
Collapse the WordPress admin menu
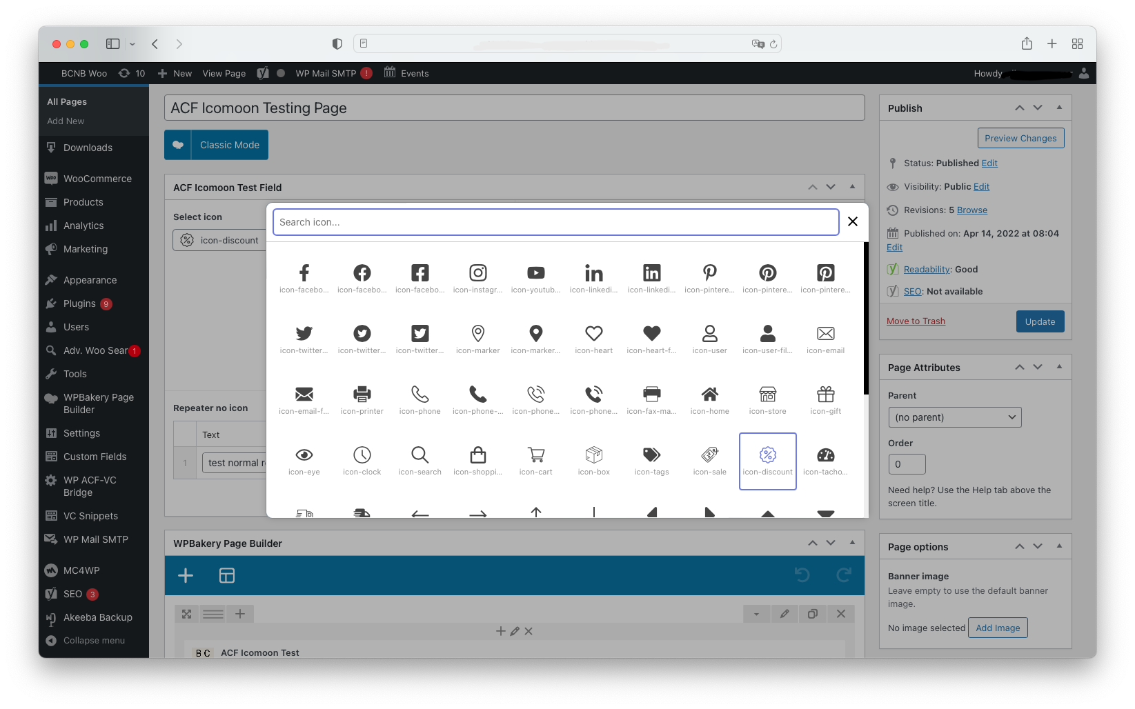86,641
